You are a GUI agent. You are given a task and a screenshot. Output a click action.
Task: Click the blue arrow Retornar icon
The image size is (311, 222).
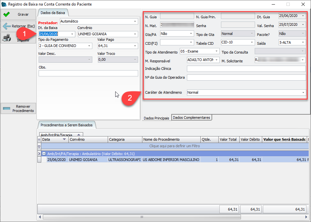(7, 26)
